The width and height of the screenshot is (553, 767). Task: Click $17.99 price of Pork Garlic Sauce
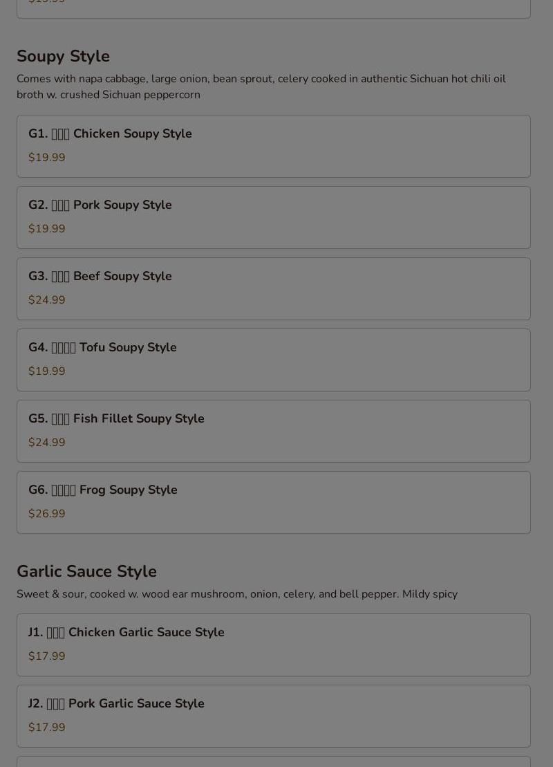(x=46, y=728)
